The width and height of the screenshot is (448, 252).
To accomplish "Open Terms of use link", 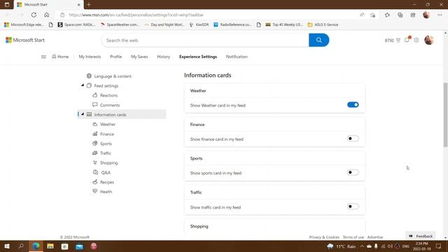I will point(353,237).
